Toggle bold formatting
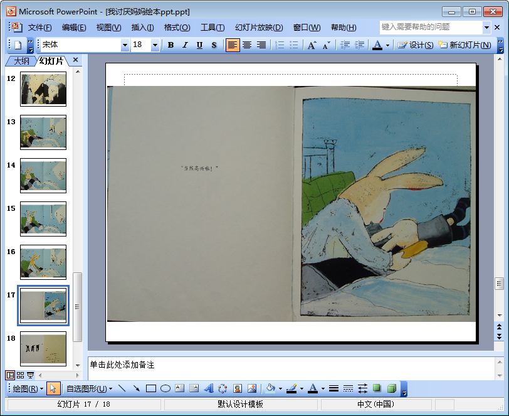Image resolution: width=509 pixels, height=416 pixels. [171, 45]
